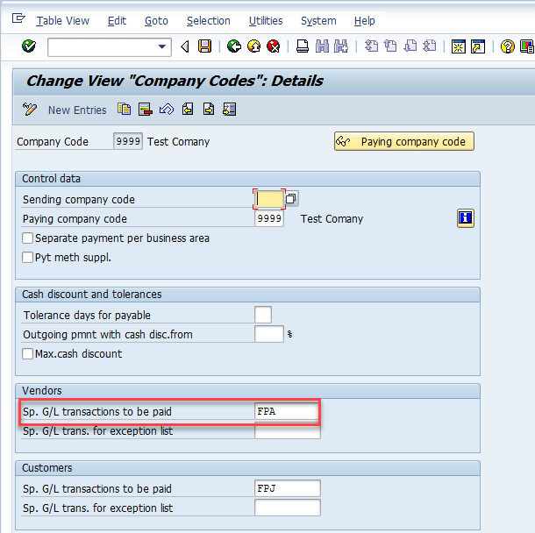The width and height of the screenshot is (535, 533).
Task: Open the Utilities menu
Action: click(x=266, y=21)
